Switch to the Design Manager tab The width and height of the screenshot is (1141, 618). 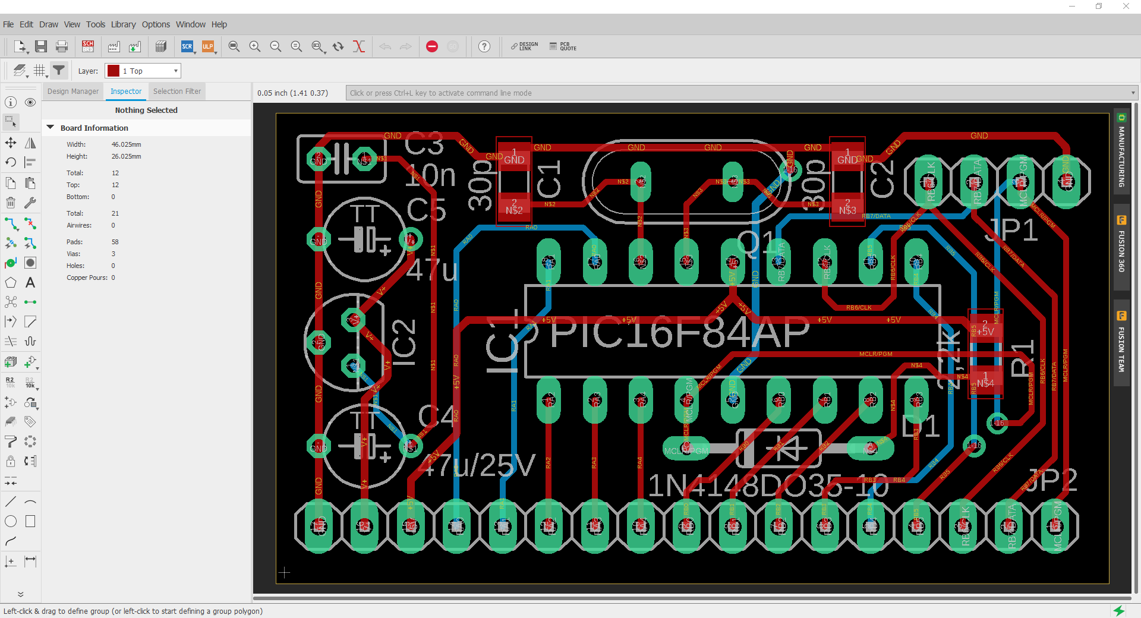[x=73, y=91]
